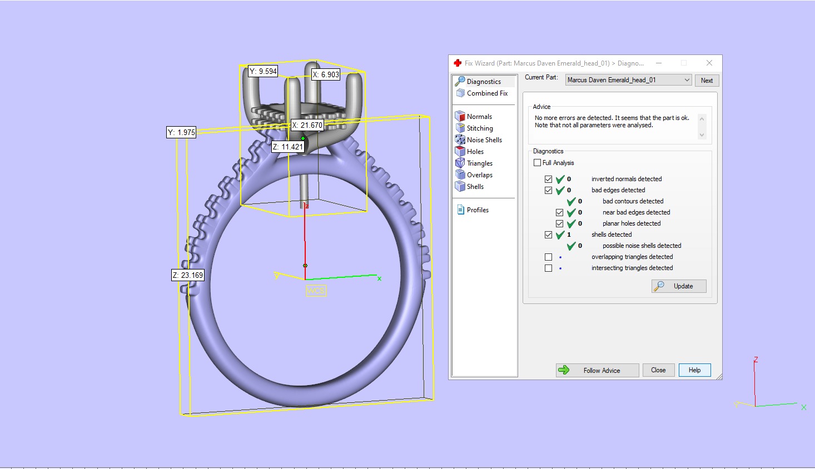This screenshot has width=815, height=469.
Task: Enable intersecting triangles detected checkbox
Action: click(549, 268)
